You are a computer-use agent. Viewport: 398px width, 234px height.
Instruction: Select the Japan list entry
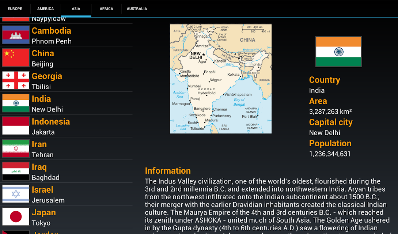pyautogui.click(x=66, y=217)
